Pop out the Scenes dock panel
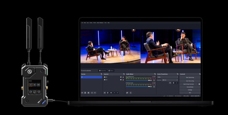This screenshot has width=228, height=115. point(101,74)
